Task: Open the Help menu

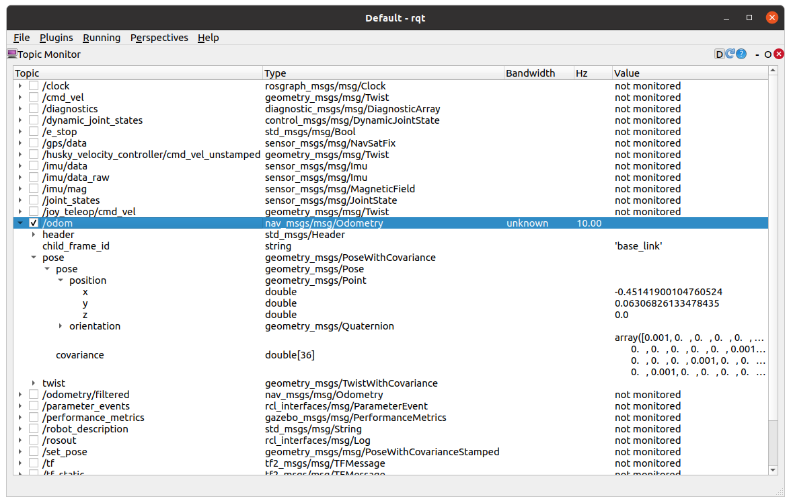Action: coord(208,38)
